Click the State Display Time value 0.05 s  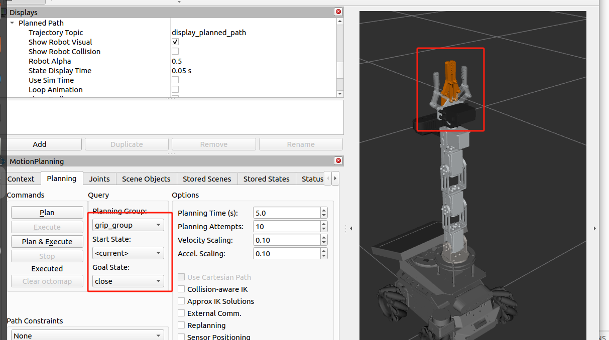[x=182, y=71]
